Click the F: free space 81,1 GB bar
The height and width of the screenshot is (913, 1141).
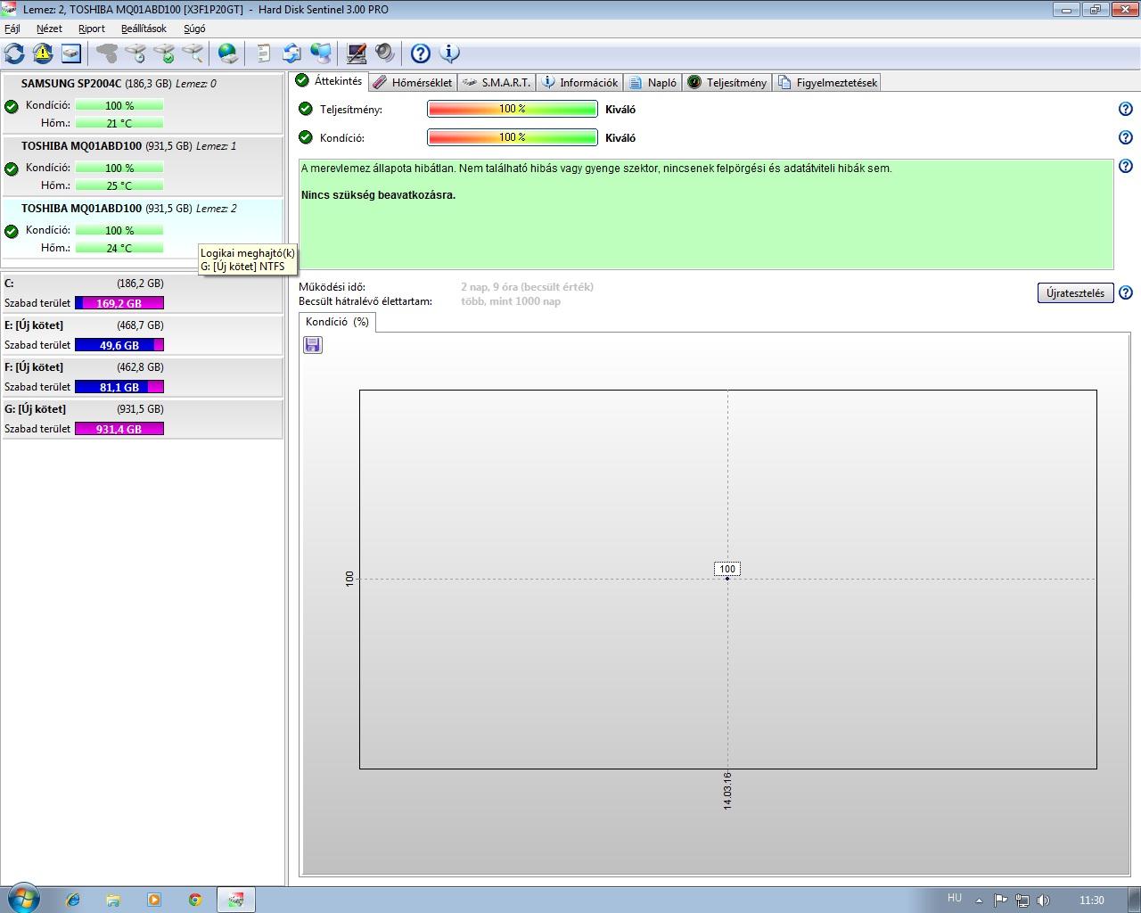click(119, 387)
